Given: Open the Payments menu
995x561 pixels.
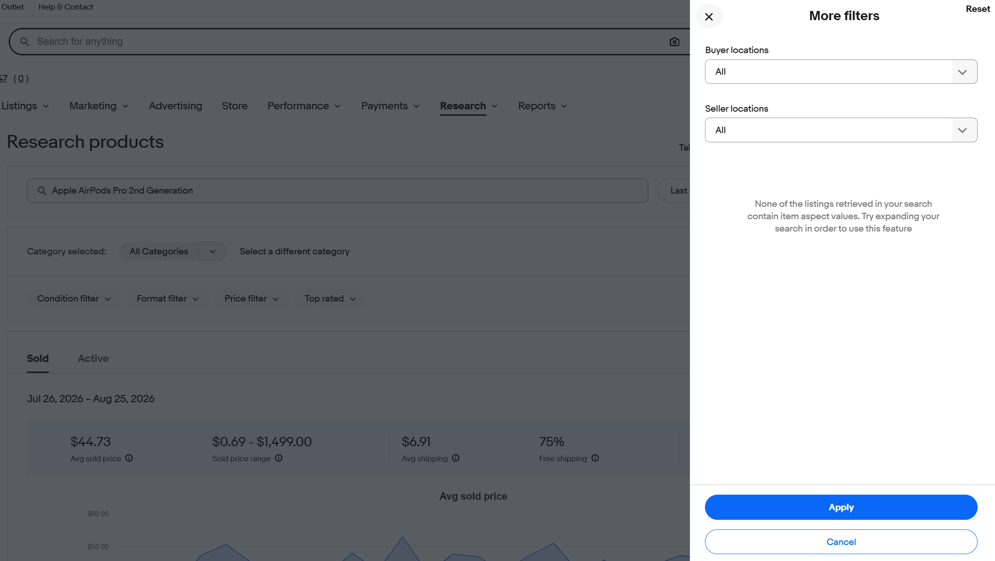Looking at the screenshot, I should (x=390, y=106).
